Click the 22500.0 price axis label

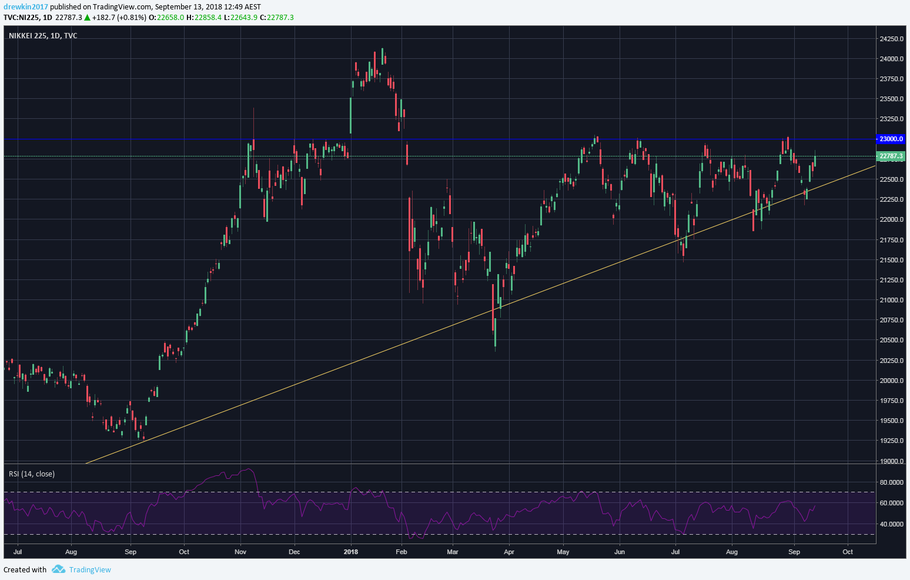coord(892,179)
